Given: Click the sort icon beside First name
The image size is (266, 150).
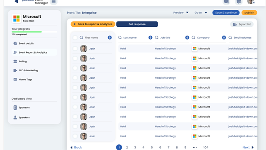Looking at the screenshot, I should pyautogui.click(x=110, y=37).
